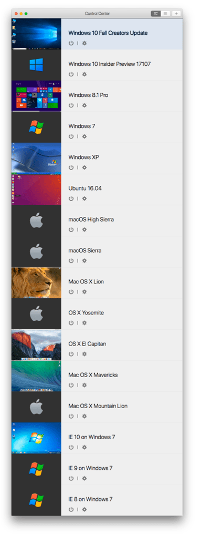Open gear settings for Windows 7
This screenshot has height=543, width=201.
[x=84, y=136]
